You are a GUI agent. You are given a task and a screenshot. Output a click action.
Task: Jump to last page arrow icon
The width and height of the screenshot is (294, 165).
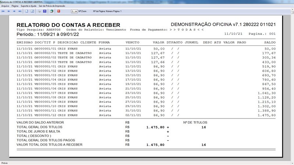[20, 11]
